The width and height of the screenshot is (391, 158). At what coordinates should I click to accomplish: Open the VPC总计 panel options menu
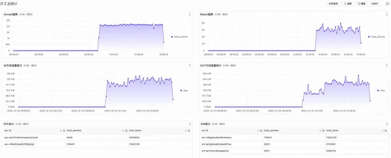pos(190,124)
